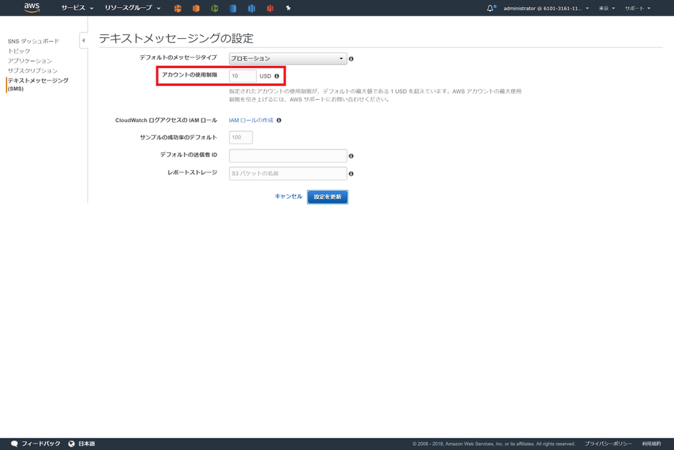Go to SNS ダッシュボード
This screenshot has height=450, width=674.
tap(33, 42)
